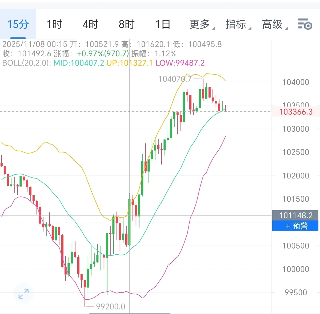The image size is (320, 314).
Task: Click the 102000 price axis label
Action: 296,176
